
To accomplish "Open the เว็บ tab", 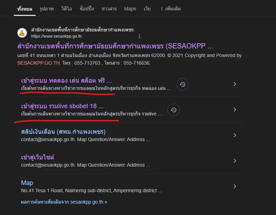I will 147,9.
